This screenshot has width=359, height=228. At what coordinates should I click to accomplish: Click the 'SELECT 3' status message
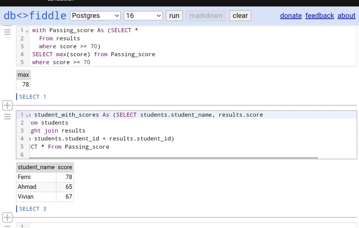pos(33,209)
